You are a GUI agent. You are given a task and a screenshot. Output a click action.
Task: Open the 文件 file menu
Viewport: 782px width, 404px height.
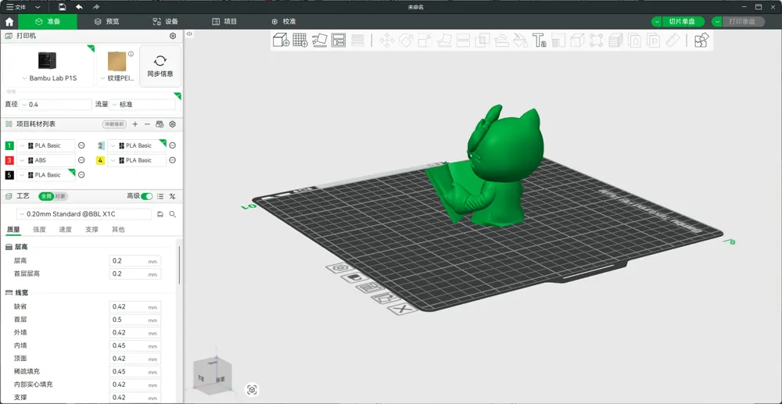click(x=16, y=8)
